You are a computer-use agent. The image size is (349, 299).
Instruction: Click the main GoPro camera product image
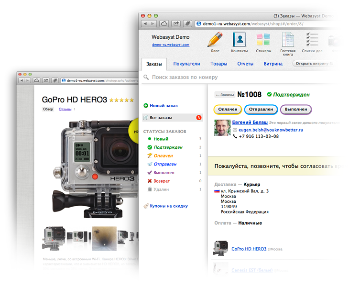(x=96, y=169)
